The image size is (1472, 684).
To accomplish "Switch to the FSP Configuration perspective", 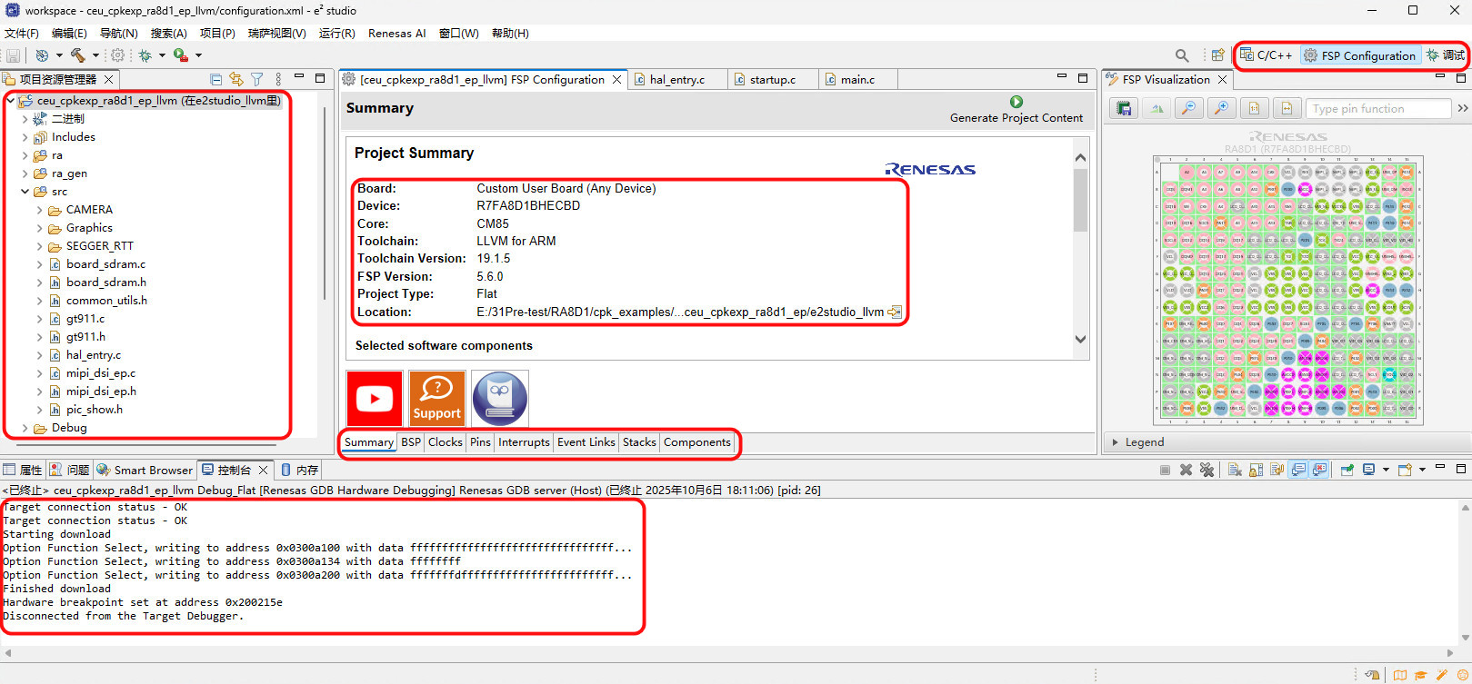I will 1360,55.
